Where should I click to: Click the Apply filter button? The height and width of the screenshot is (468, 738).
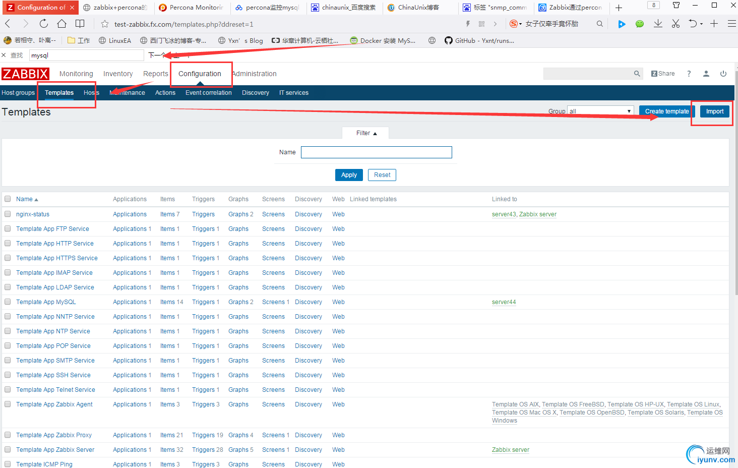pyautogui.click(x=349, y=175)
